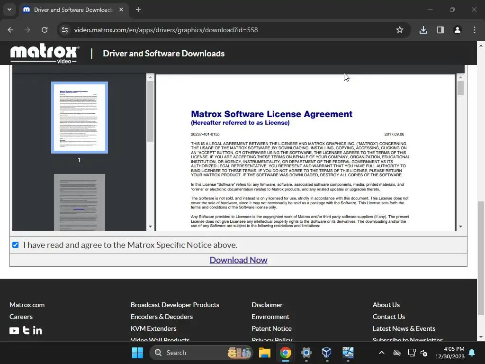Open VirtualBox cube icon in taskbar
The image size is (485, 364).
327,353
